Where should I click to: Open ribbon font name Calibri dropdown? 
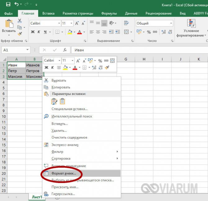click(x=59, y=23)
